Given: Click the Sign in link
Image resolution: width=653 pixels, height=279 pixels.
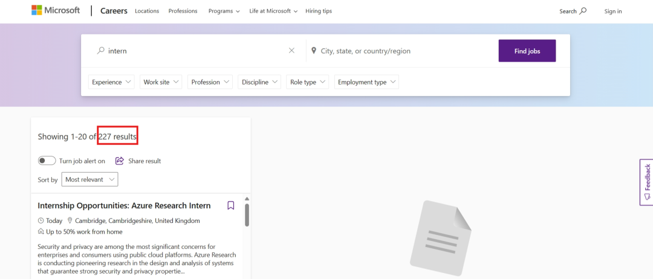Looking at the screenshot, I should pos(613,11).
